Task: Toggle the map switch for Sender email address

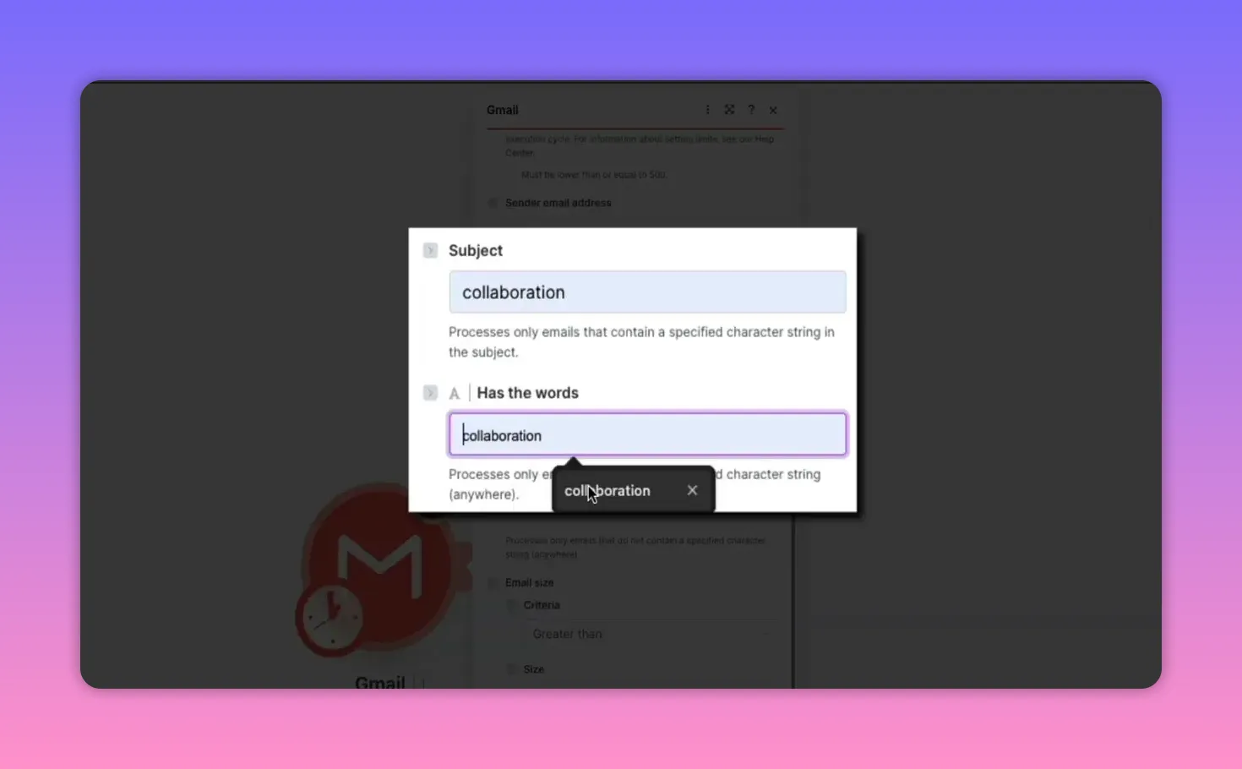Action: click(493, 203)
